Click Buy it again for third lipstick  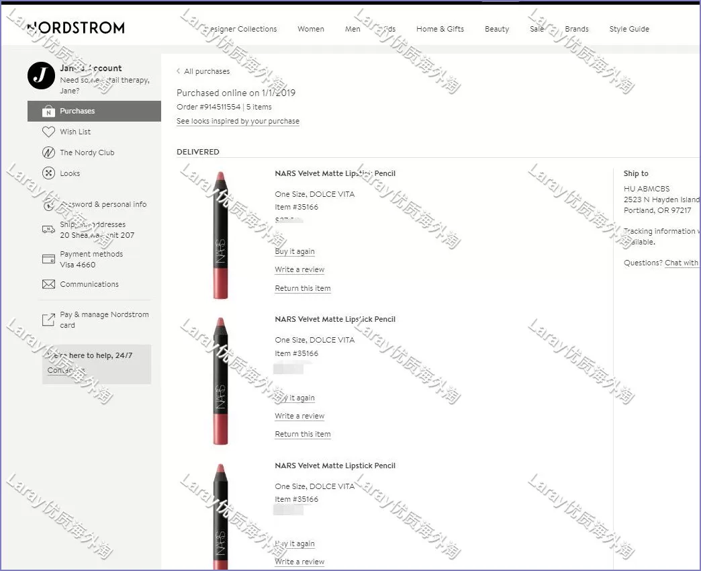pos(295,543)
